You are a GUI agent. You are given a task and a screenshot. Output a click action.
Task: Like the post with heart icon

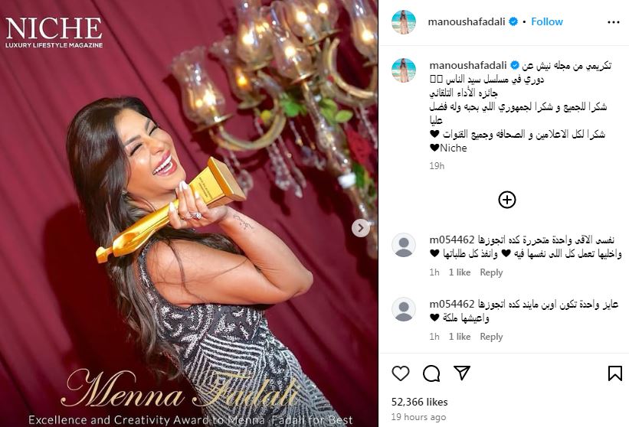401,373
